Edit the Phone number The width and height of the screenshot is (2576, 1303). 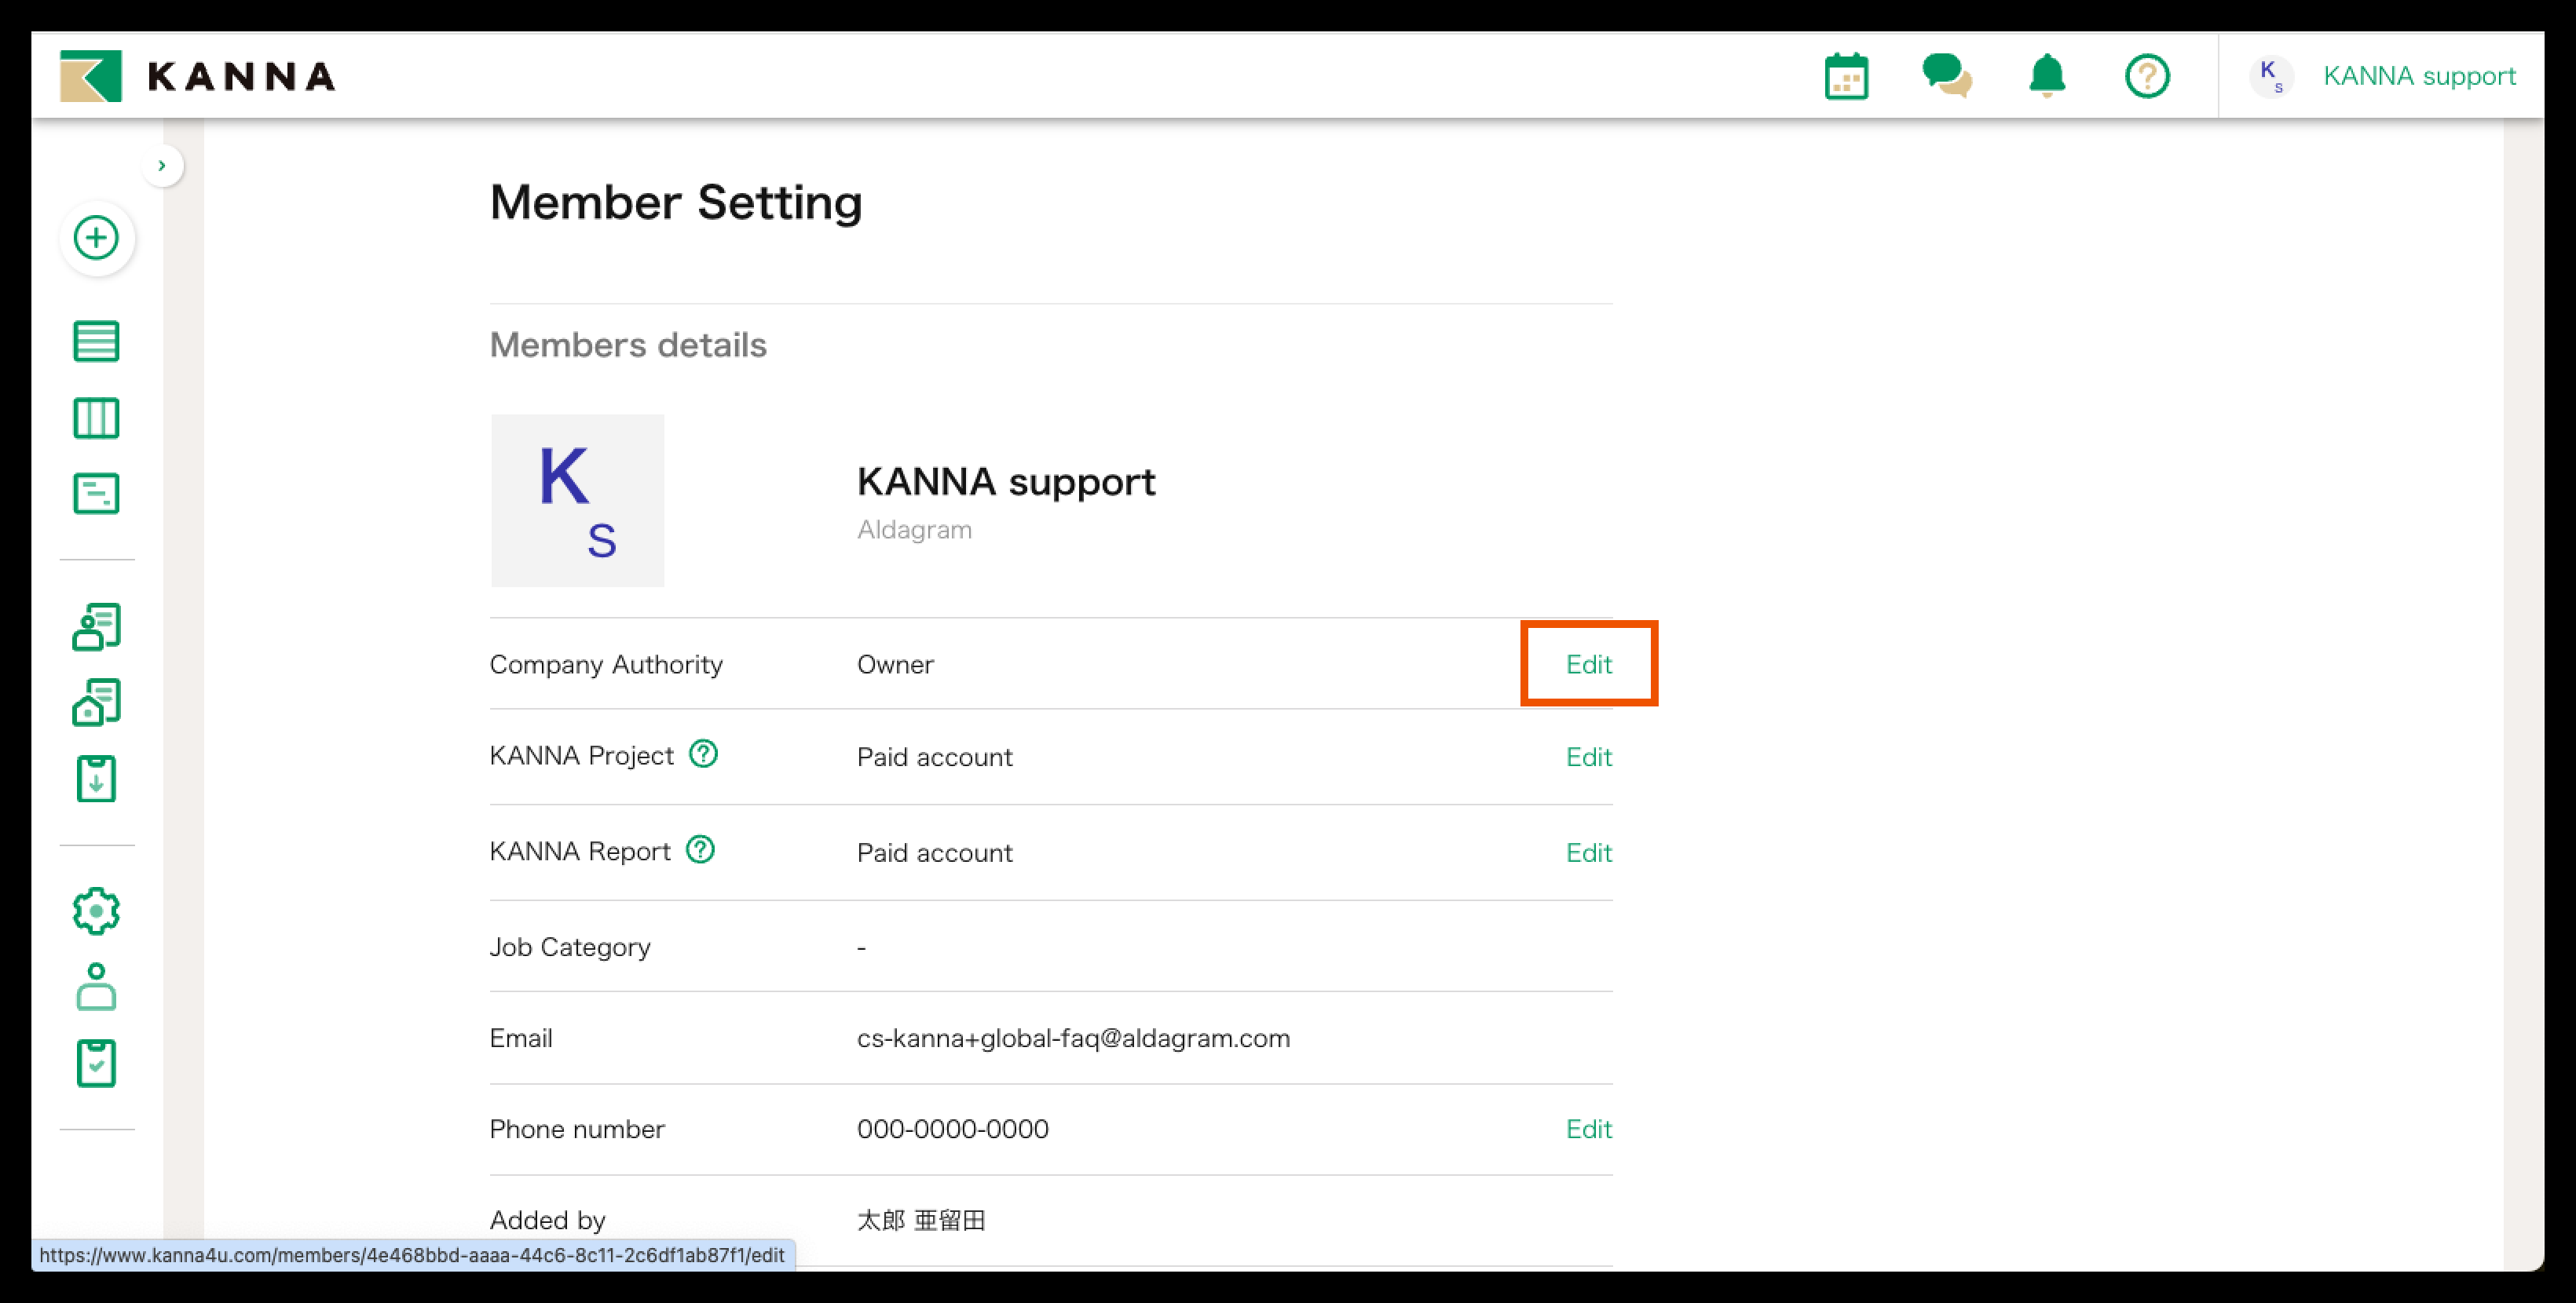pyautogui.click(x=1588, y=1129)
